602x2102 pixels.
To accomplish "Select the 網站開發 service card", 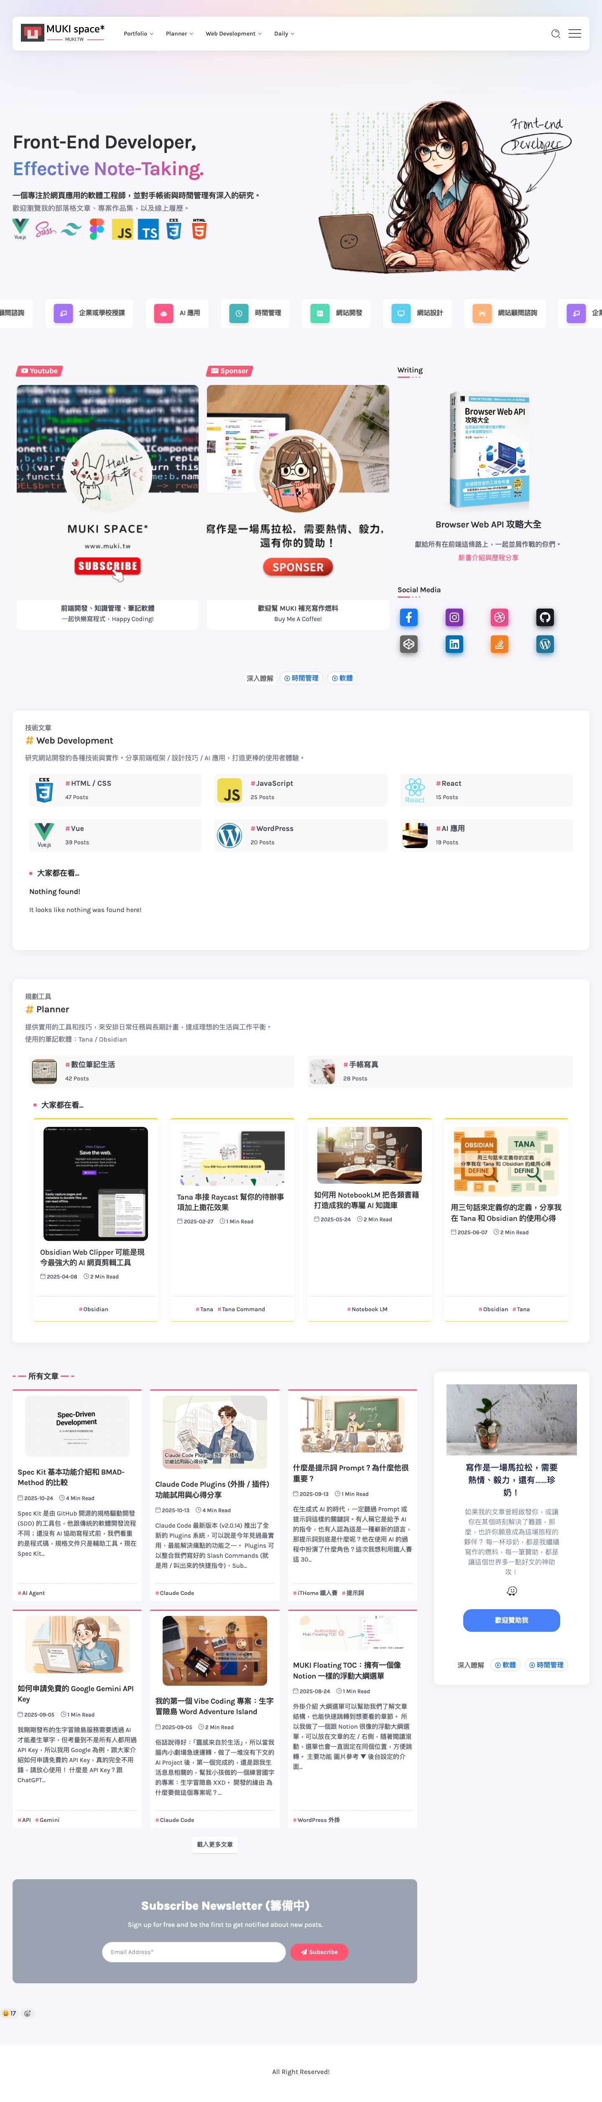I will [x=336, y=313].
